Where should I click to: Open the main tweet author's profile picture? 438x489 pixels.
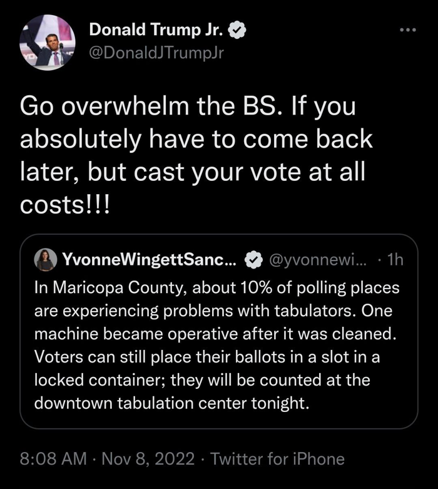47,41
